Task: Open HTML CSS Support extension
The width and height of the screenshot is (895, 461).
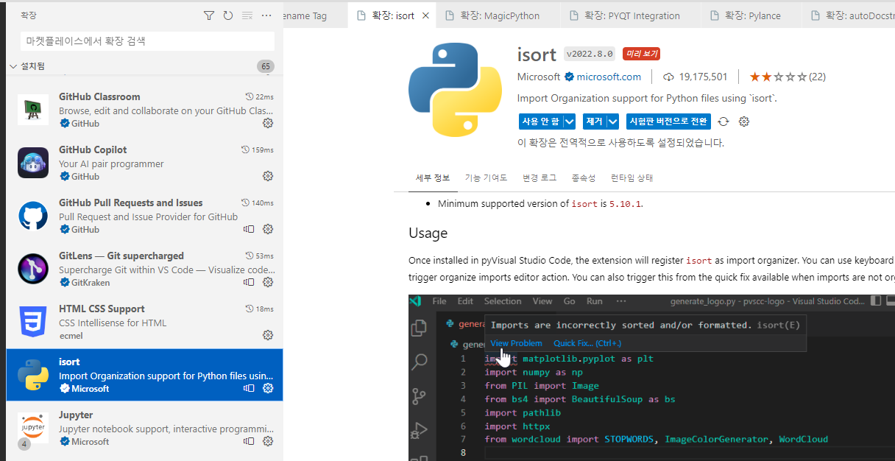Action: point(144,322)
